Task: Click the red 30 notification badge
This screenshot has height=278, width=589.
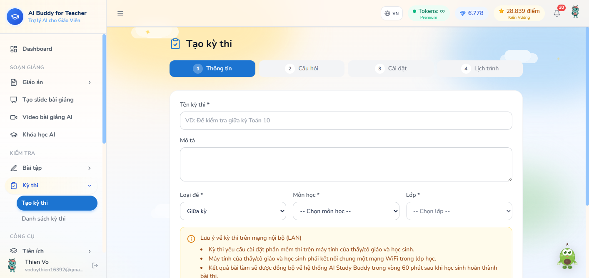Action: tap(561, 7)
